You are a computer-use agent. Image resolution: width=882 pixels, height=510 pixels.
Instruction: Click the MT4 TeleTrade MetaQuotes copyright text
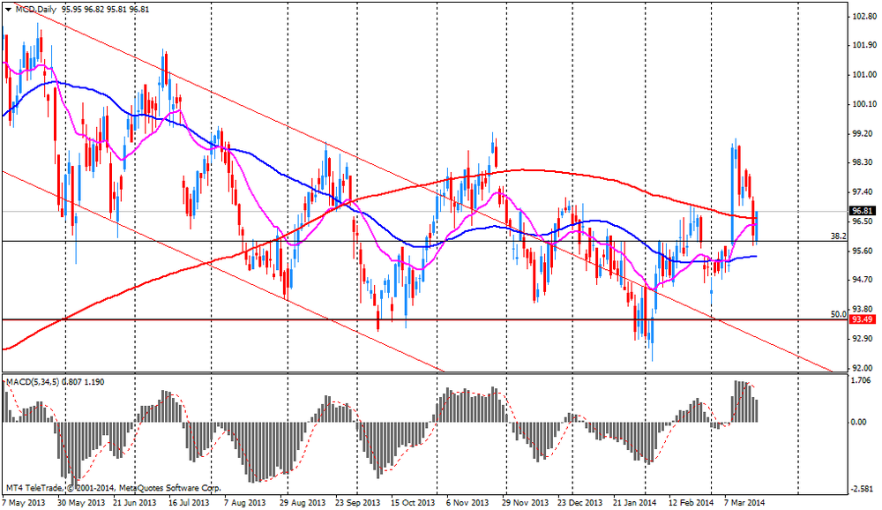[x=114, y=488]
